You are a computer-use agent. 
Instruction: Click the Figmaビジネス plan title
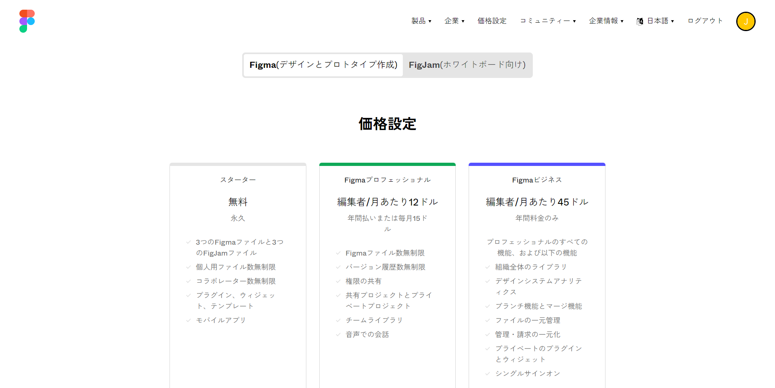coord(537,180)
